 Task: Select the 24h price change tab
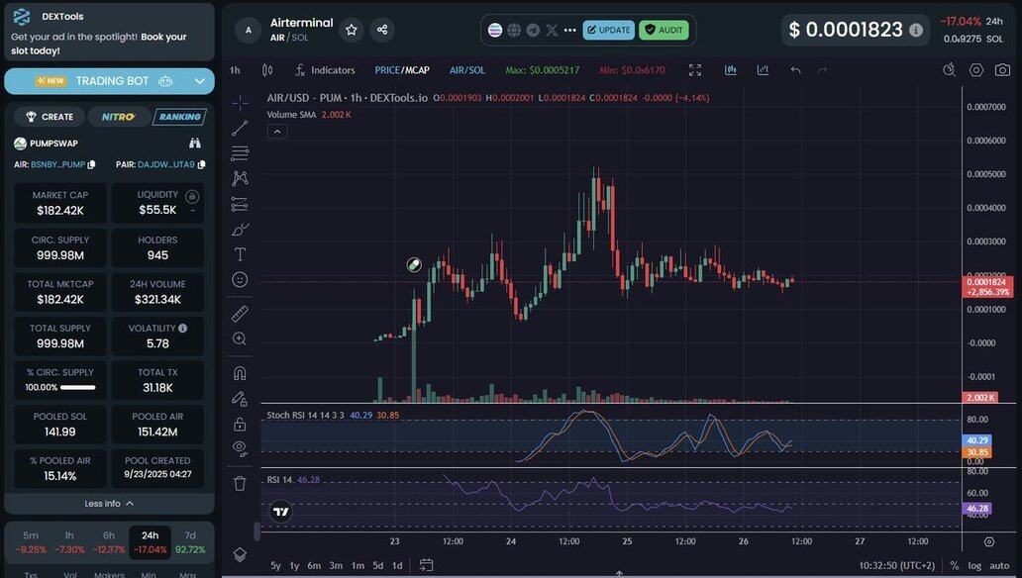pos(150,542)
